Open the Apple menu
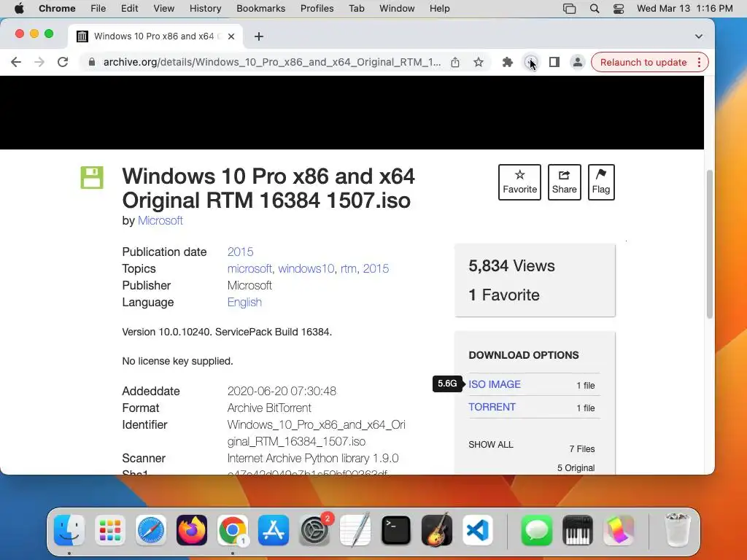This screenshot has height=560, width=747. 19,9
